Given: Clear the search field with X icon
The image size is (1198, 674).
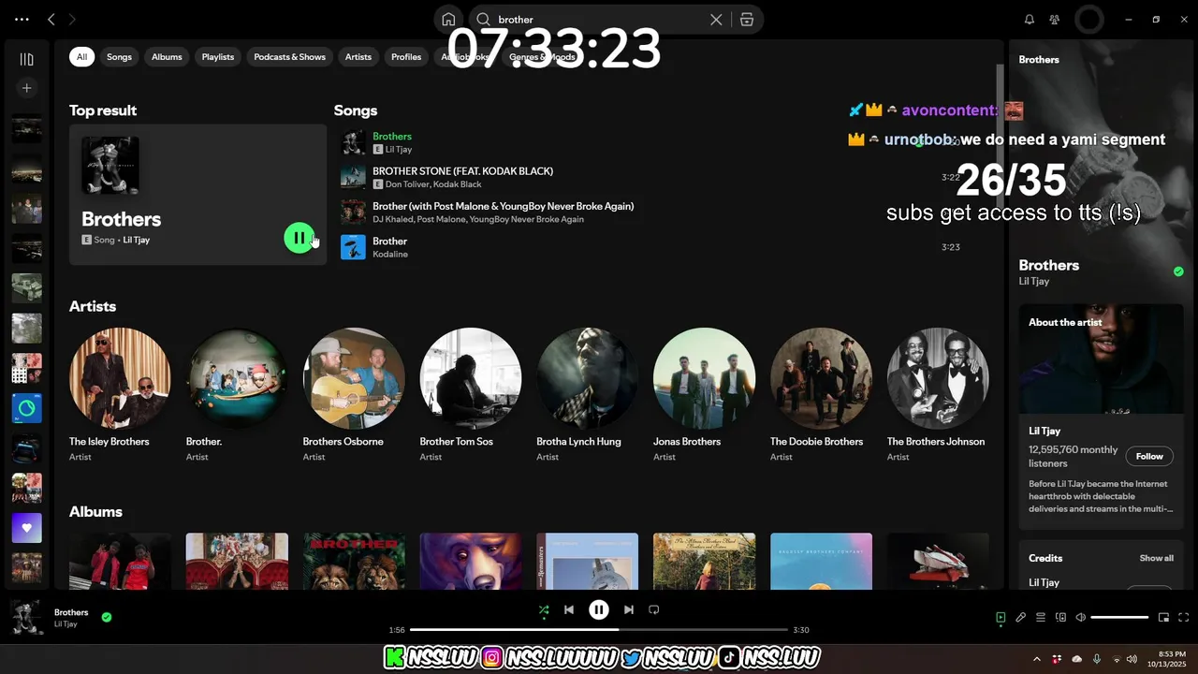Looking at the screenshot, I should [716, 20].
